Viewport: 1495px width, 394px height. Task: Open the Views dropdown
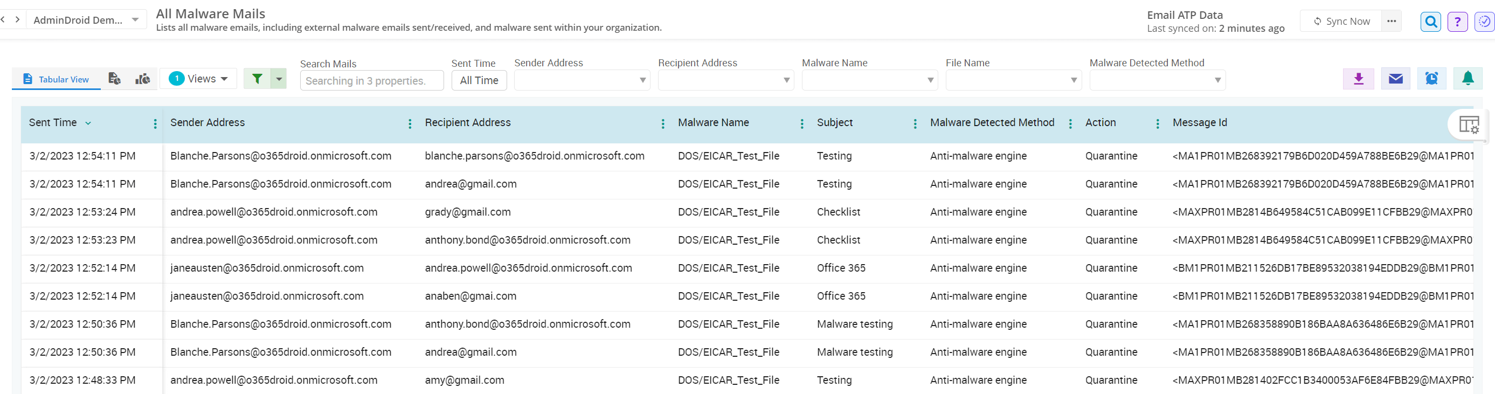tap(198, 79)
